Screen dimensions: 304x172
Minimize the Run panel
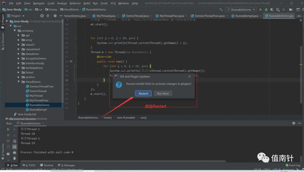click(x=299, y=123)
